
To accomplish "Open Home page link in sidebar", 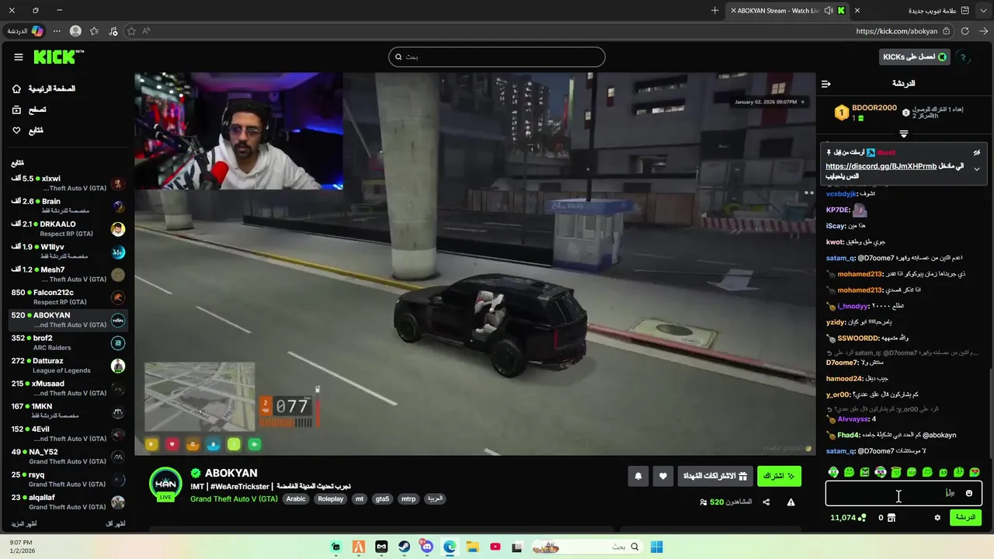I will click(x=44, y=89).
